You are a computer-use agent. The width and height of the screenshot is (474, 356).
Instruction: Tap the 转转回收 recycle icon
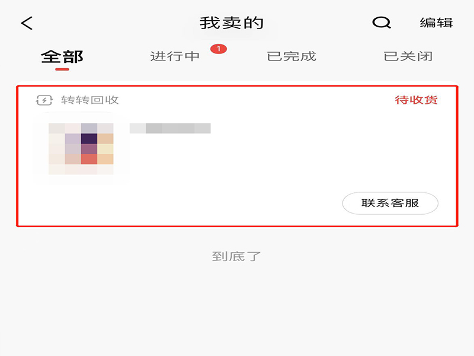pyautogui.click(x=44, y=100)
